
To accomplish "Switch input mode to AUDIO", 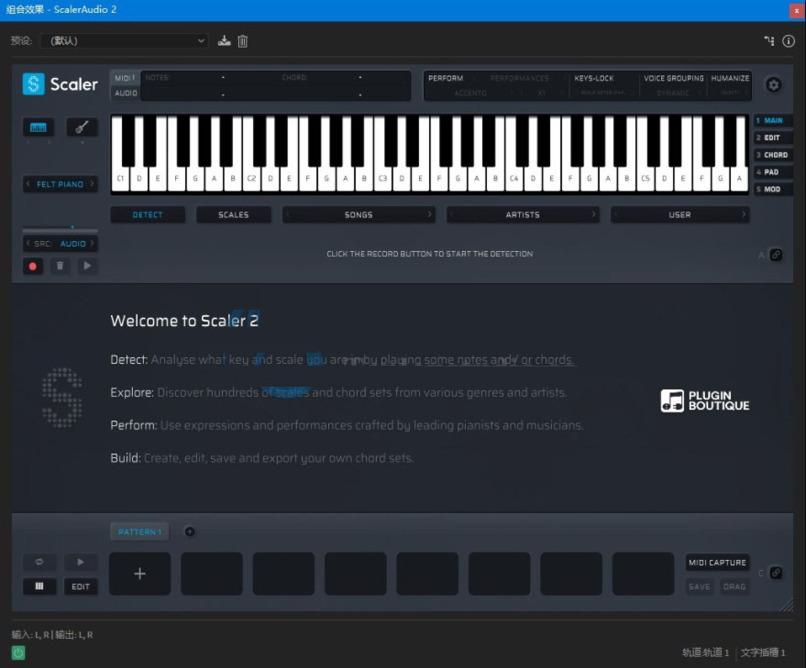I will point(125,93).
